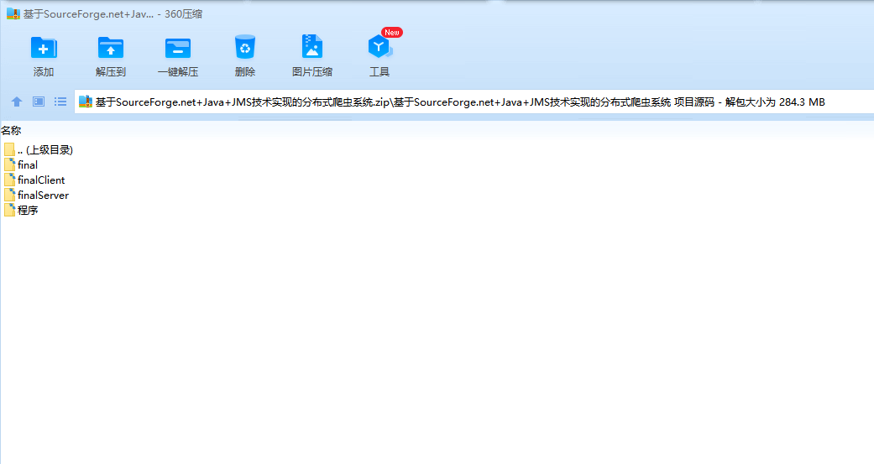Screen dimensions: 874x464
Task: Click the archive icon in the address bar
Action: (x=86, y=102)
